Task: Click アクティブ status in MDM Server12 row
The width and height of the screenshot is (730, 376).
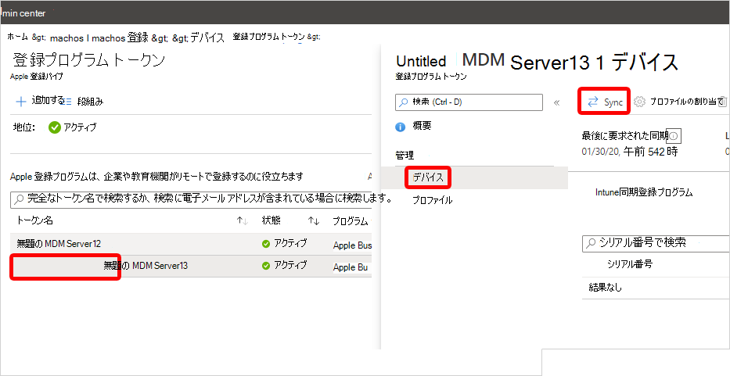Action: pyautogui.click(x=285, y=243)
